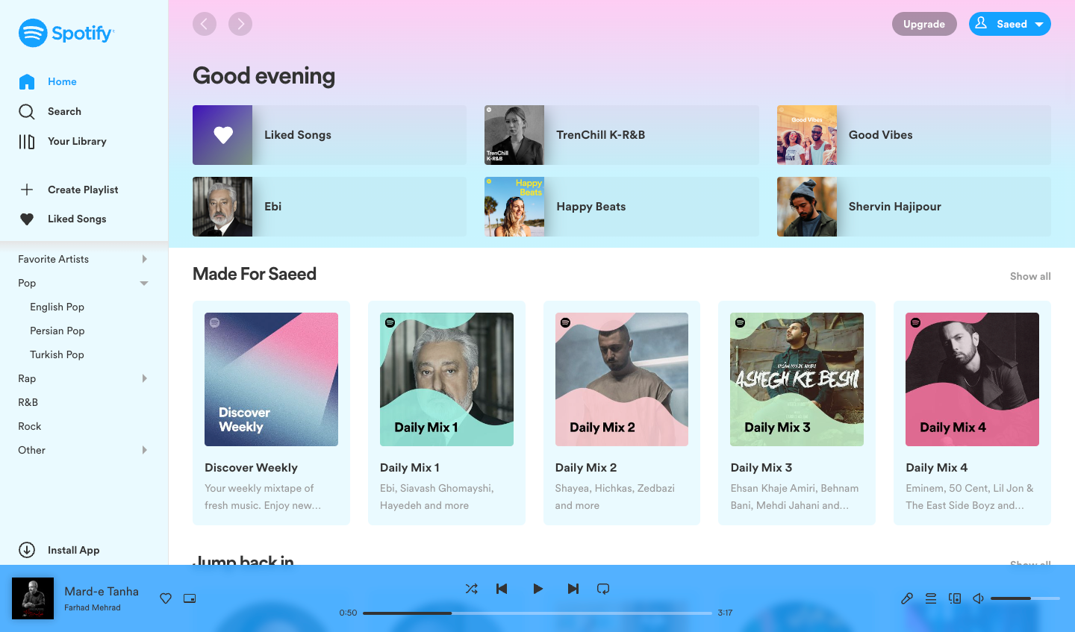The height and width of the screenshot is (632, 1075).
Task: Open the play queue
Action: tap(931, 598)
